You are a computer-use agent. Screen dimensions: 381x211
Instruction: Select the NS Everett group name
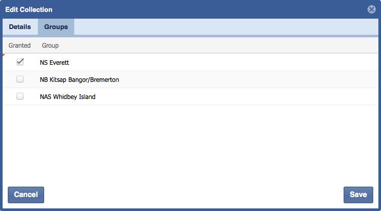[55, 63]
